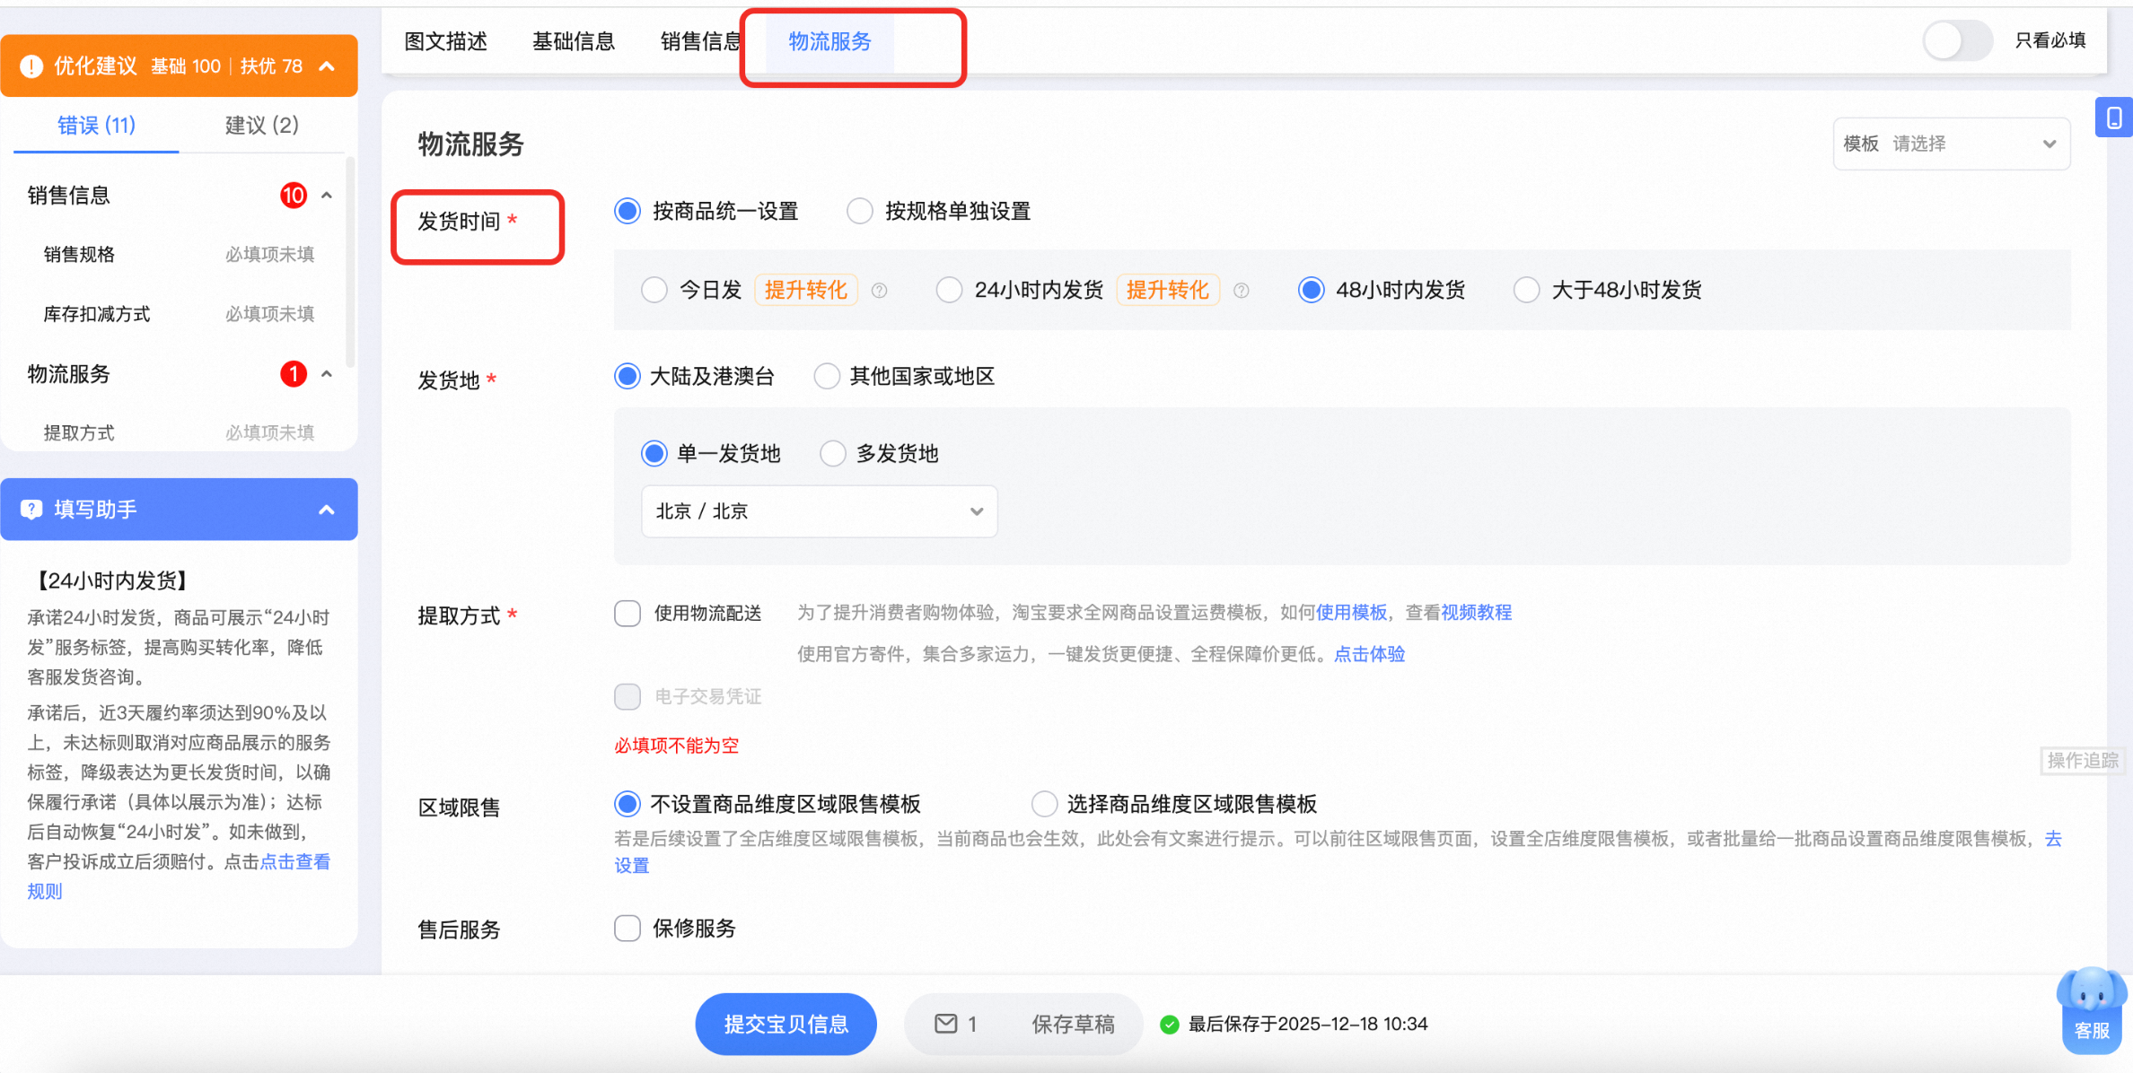The image size is (2133, 1073).
Task: Click the red 1 badge on 物流服务
Action: pos(294,374)
